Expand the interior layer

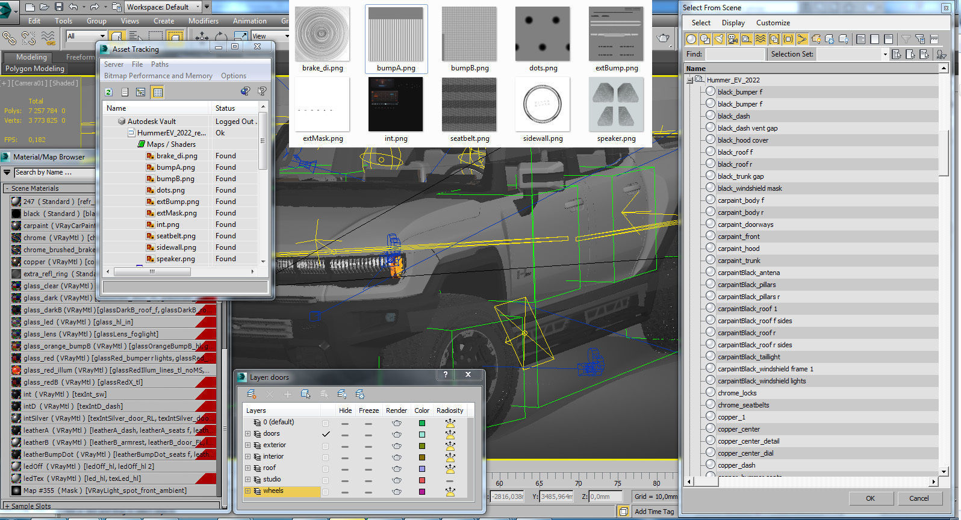point(247,457)
